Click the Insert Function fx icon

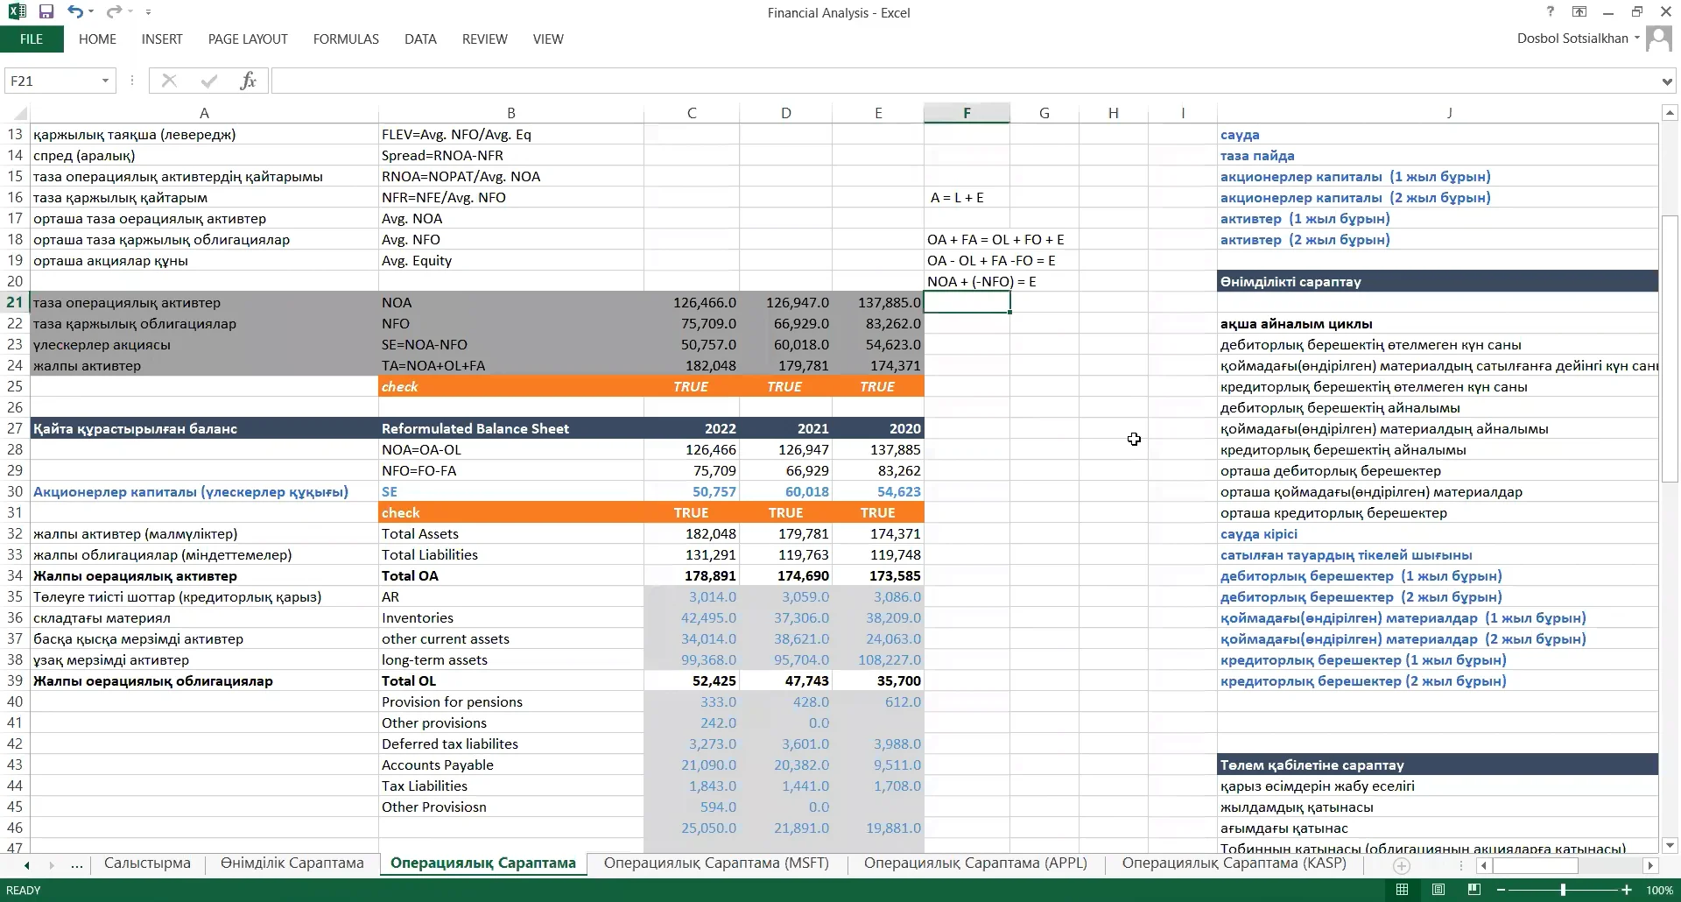pyautogui.click(x=248, y=81)
